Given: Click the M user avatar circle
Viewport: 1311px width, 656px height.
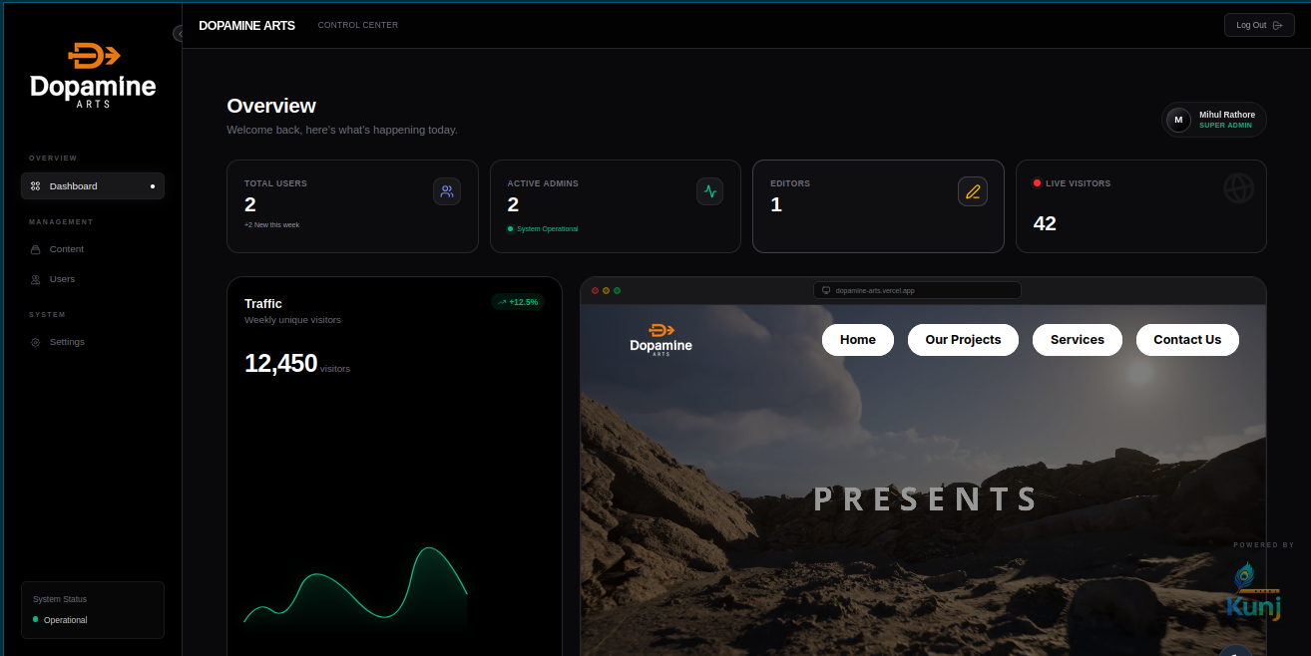Looking at the screenshot, I should (x=1178, y=120).
